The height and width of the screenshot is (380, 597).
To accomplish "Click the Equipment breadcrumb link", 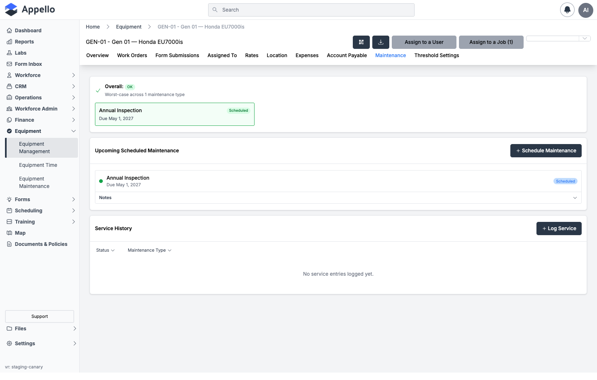I will point(129,27).
